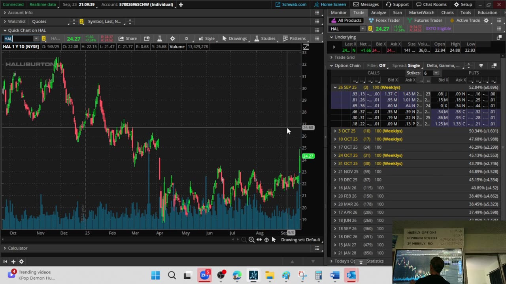Open Futures Trader sub-tab
This screenshot has height=284, width=506.
425,21
